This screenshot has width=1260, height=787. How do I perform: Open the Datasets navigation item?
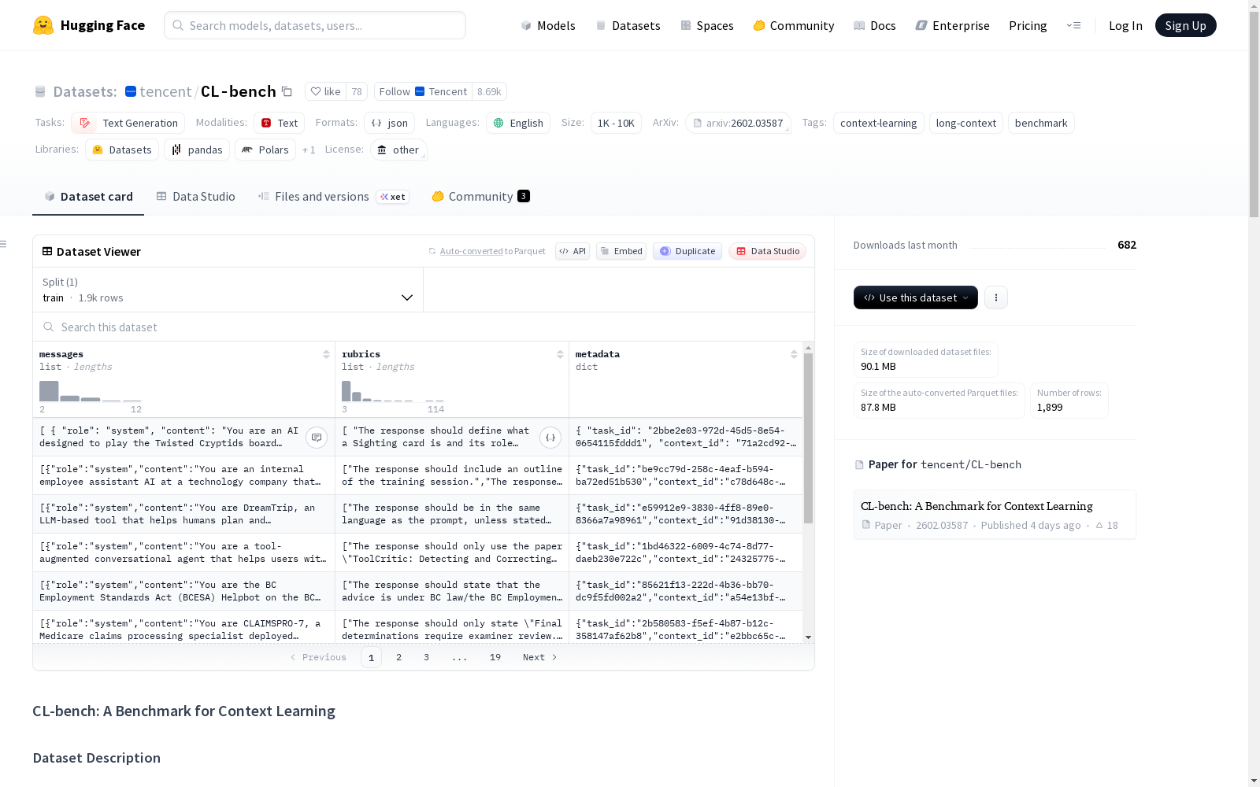(x=628, y=25)
